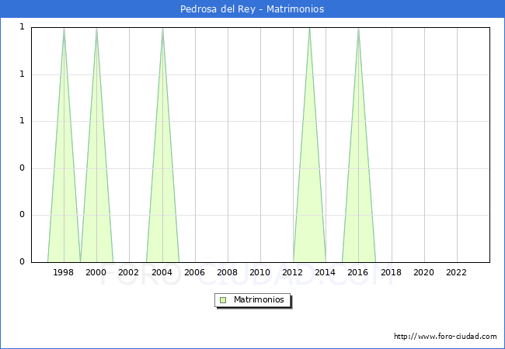Click the 2014 year axis label
Image resolution: width=505 pixels, height=349 pixels.
326,272
